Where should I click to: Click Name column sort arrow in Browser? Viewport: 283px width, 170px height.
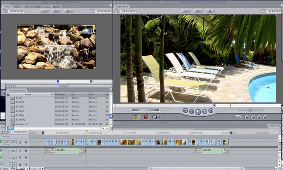(x=52, y=94)
